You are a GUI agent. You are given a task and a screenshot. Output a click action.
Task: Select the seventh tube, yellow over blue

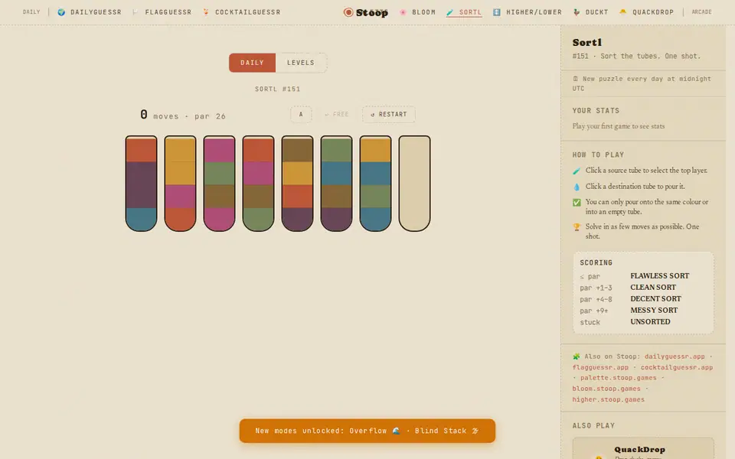(x=375, y=183)
